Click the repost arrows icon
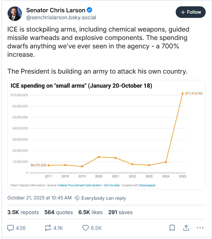 point(48,228)
